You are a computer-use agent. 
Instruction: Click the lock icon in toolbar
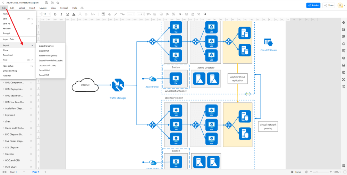click(193, 14)
